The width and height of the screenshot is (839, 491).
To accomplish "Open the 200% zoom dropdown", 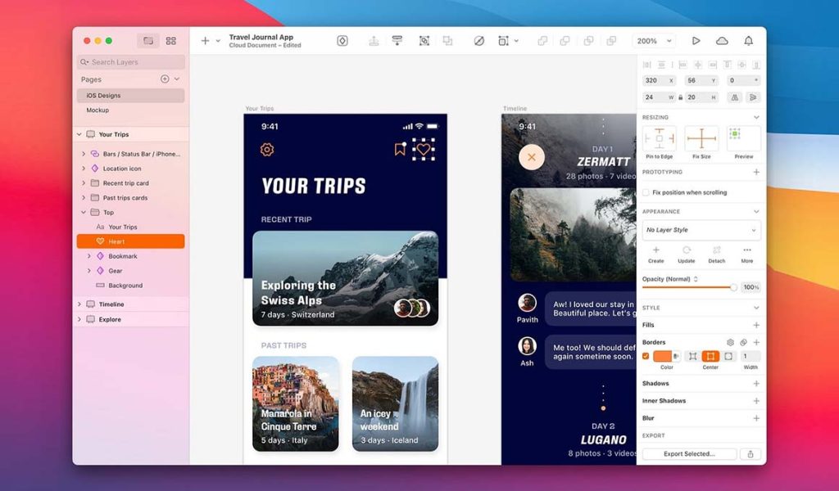I will (x=654, y=41).
